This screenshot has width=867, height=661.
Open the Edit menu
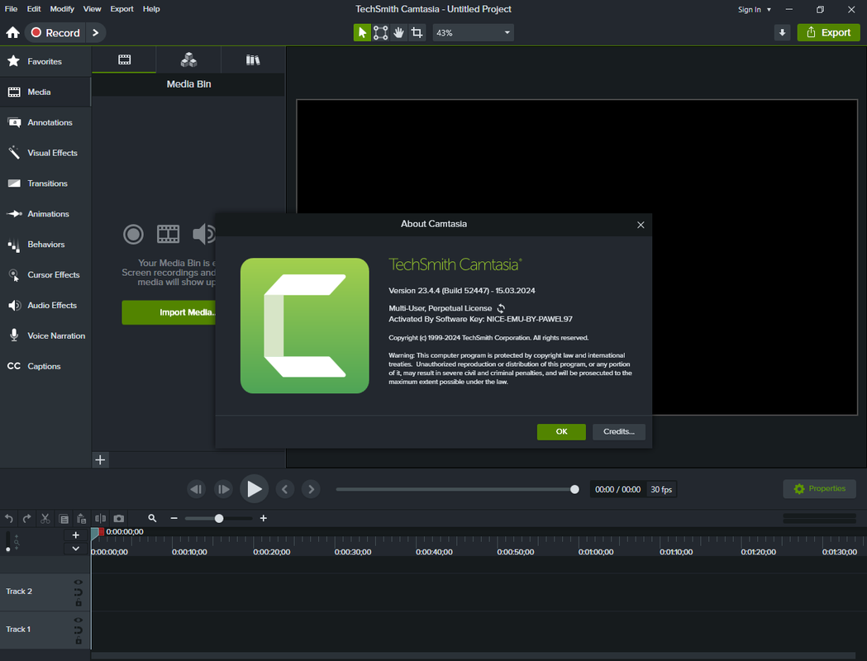pyautogui.click(x=34, y=9)
